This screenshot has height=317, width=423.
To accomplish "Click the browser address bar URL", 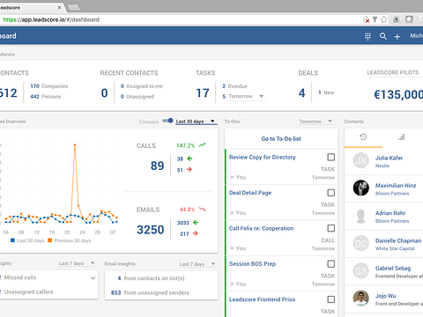I will (51, 19).
